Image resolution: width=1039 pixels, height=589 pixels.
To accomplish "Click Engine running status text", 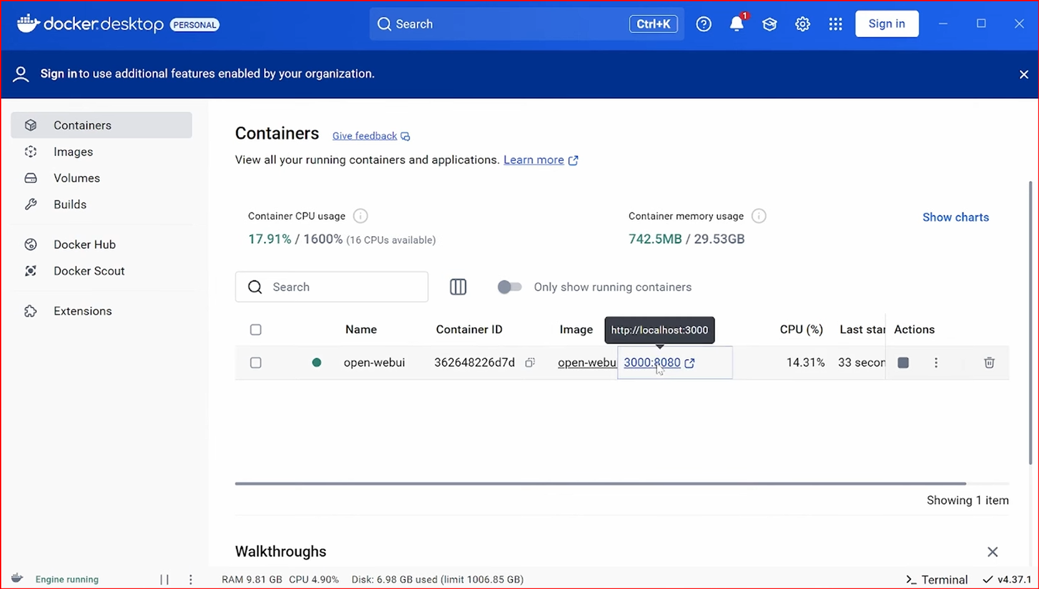I will click(67, 580).
